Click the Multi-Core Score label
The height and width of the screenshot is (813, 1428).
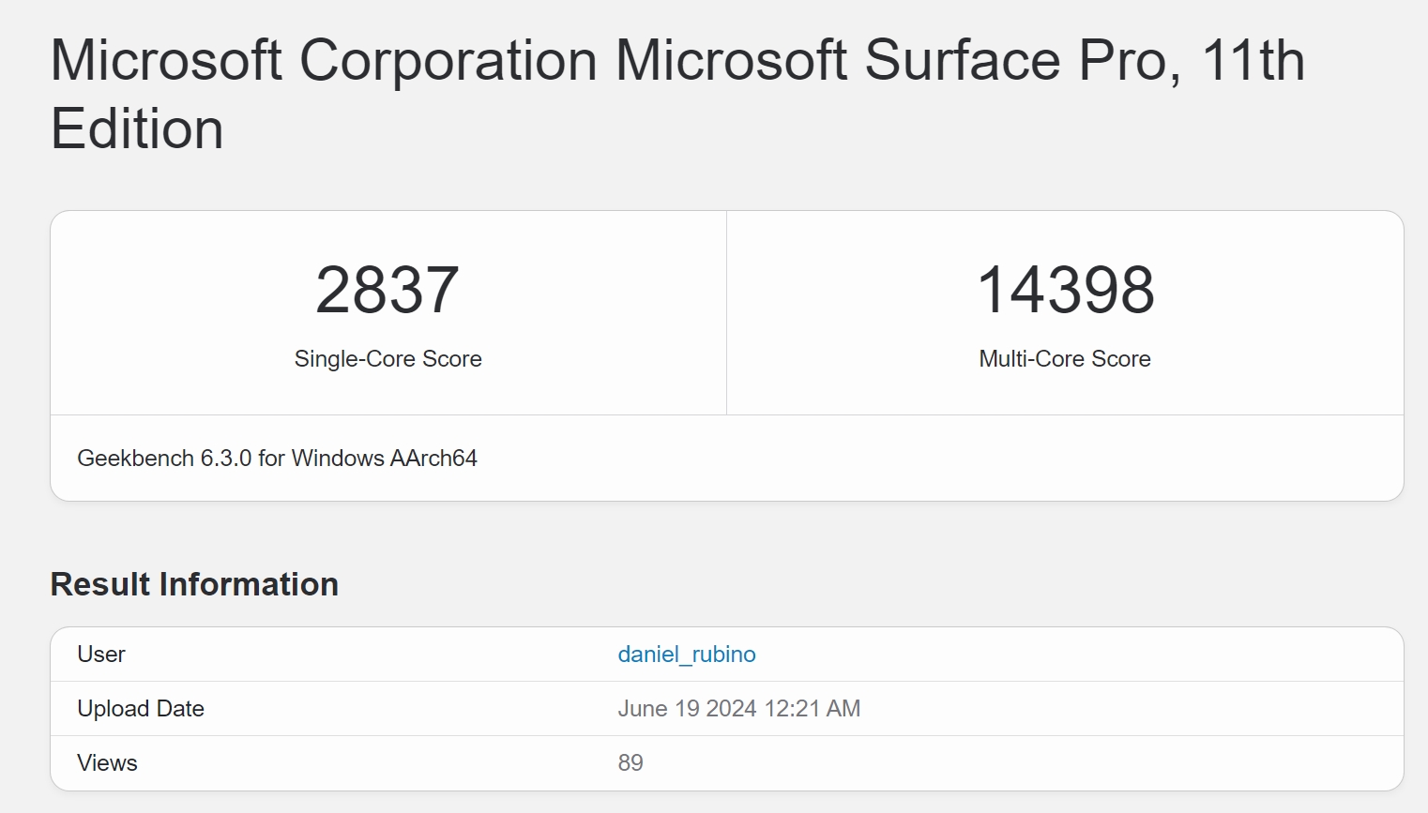tap(1065, 359)
